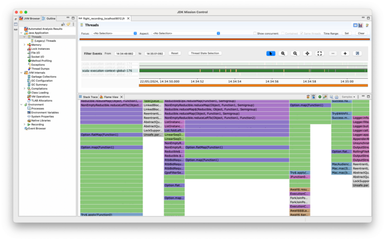
Task: Click the Clear time range button
Action: pyautogui.click(x=361, y=33)
